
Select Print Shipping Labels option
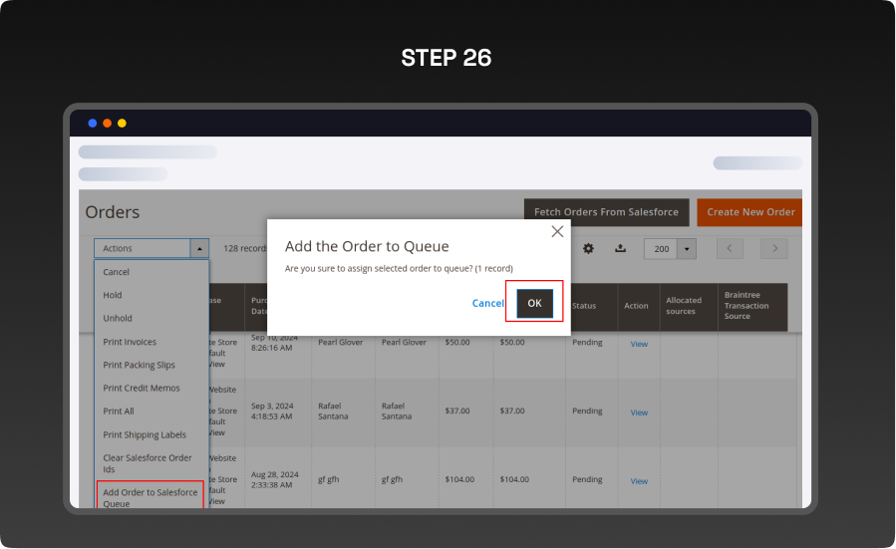pyautogui.click(x=145, y=435)
